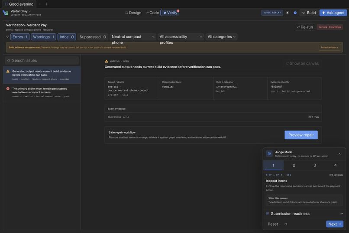The height and width of the screenshot is (233, 349).
Task: Click the warning triangle icon in detail header
Action: click(107, 61)
